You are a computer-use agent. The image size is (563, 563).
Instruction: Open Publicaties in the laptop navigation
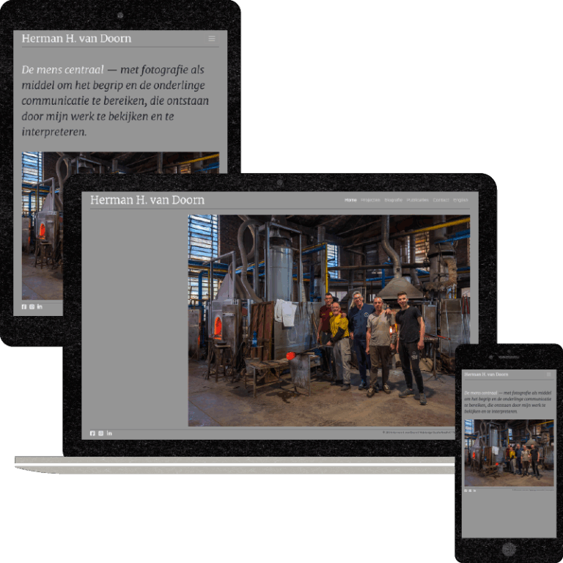(x=418, y=200)
